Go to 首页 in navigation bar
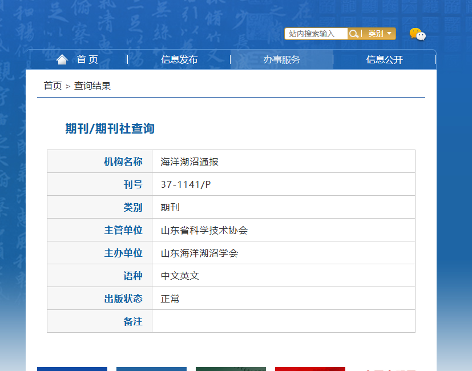 point(87,59)
